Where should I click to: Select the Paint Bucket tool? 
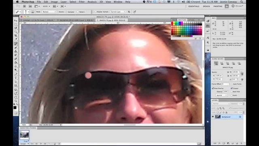coord(16,62)
